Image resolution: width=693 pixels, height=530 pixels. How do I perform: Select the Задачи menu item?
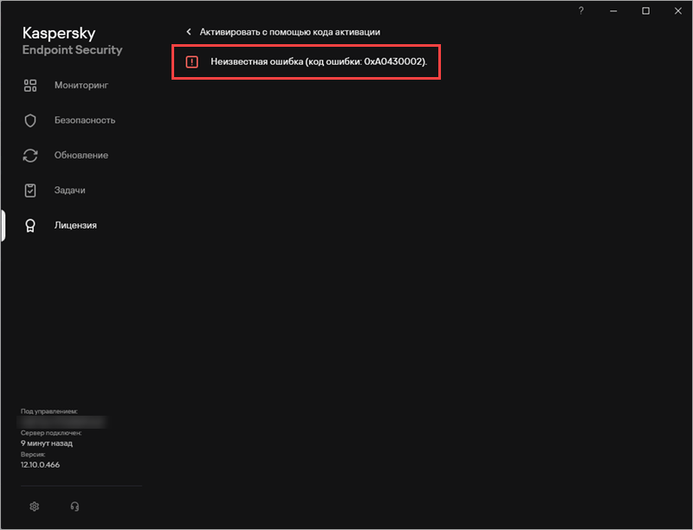tap(70, 191)
